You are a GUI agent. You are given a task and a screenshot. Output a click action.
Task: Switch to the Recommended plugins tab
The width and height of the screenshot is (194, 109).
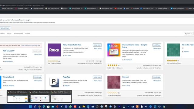tap(18, 34)
